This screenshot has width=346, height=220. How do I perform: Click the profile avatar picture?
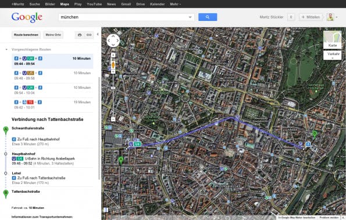tap(330, 17)
